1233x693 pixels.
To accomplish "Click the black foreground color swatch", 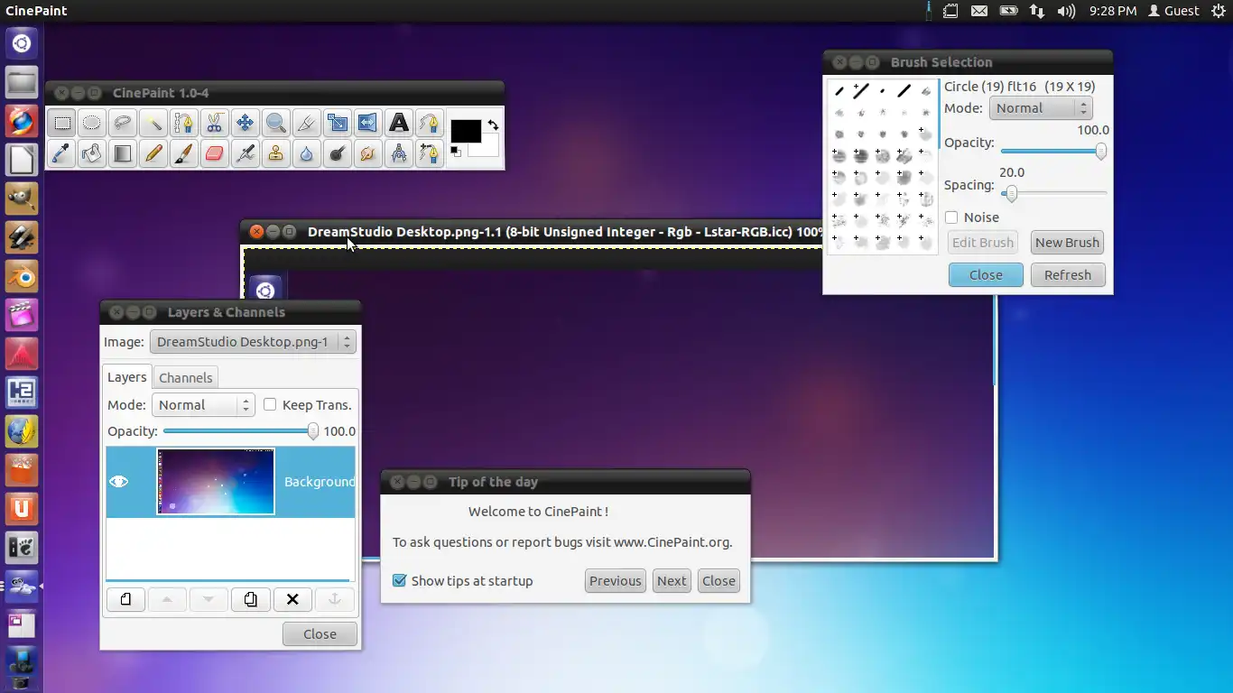I will [x=466, y=130].
